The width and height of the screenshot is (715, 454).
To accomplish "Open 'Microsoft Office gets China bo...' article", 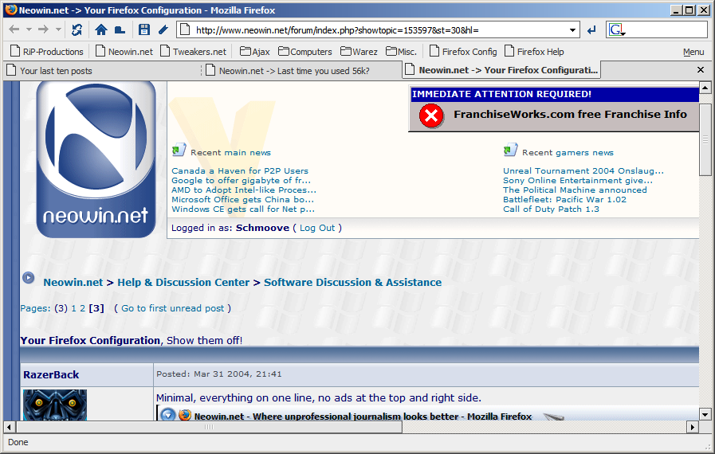I will [242, 200].
